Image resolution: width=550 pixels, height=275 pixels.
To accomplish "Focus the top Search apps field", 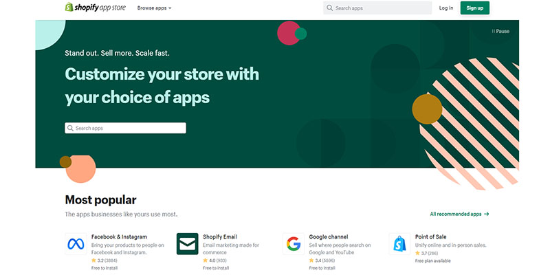I will (377, 8).
